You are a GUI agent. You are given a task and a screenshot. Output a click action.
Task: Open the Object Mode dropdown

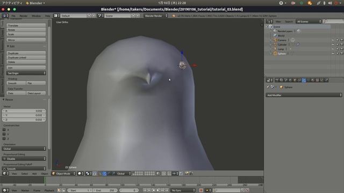(x=63, y=174)
